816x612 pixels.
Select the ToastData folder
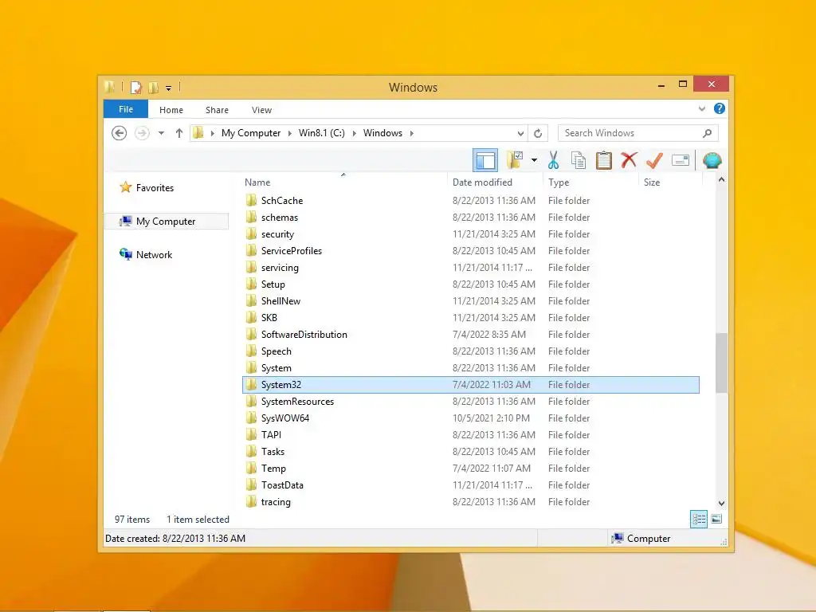point(471,485)
